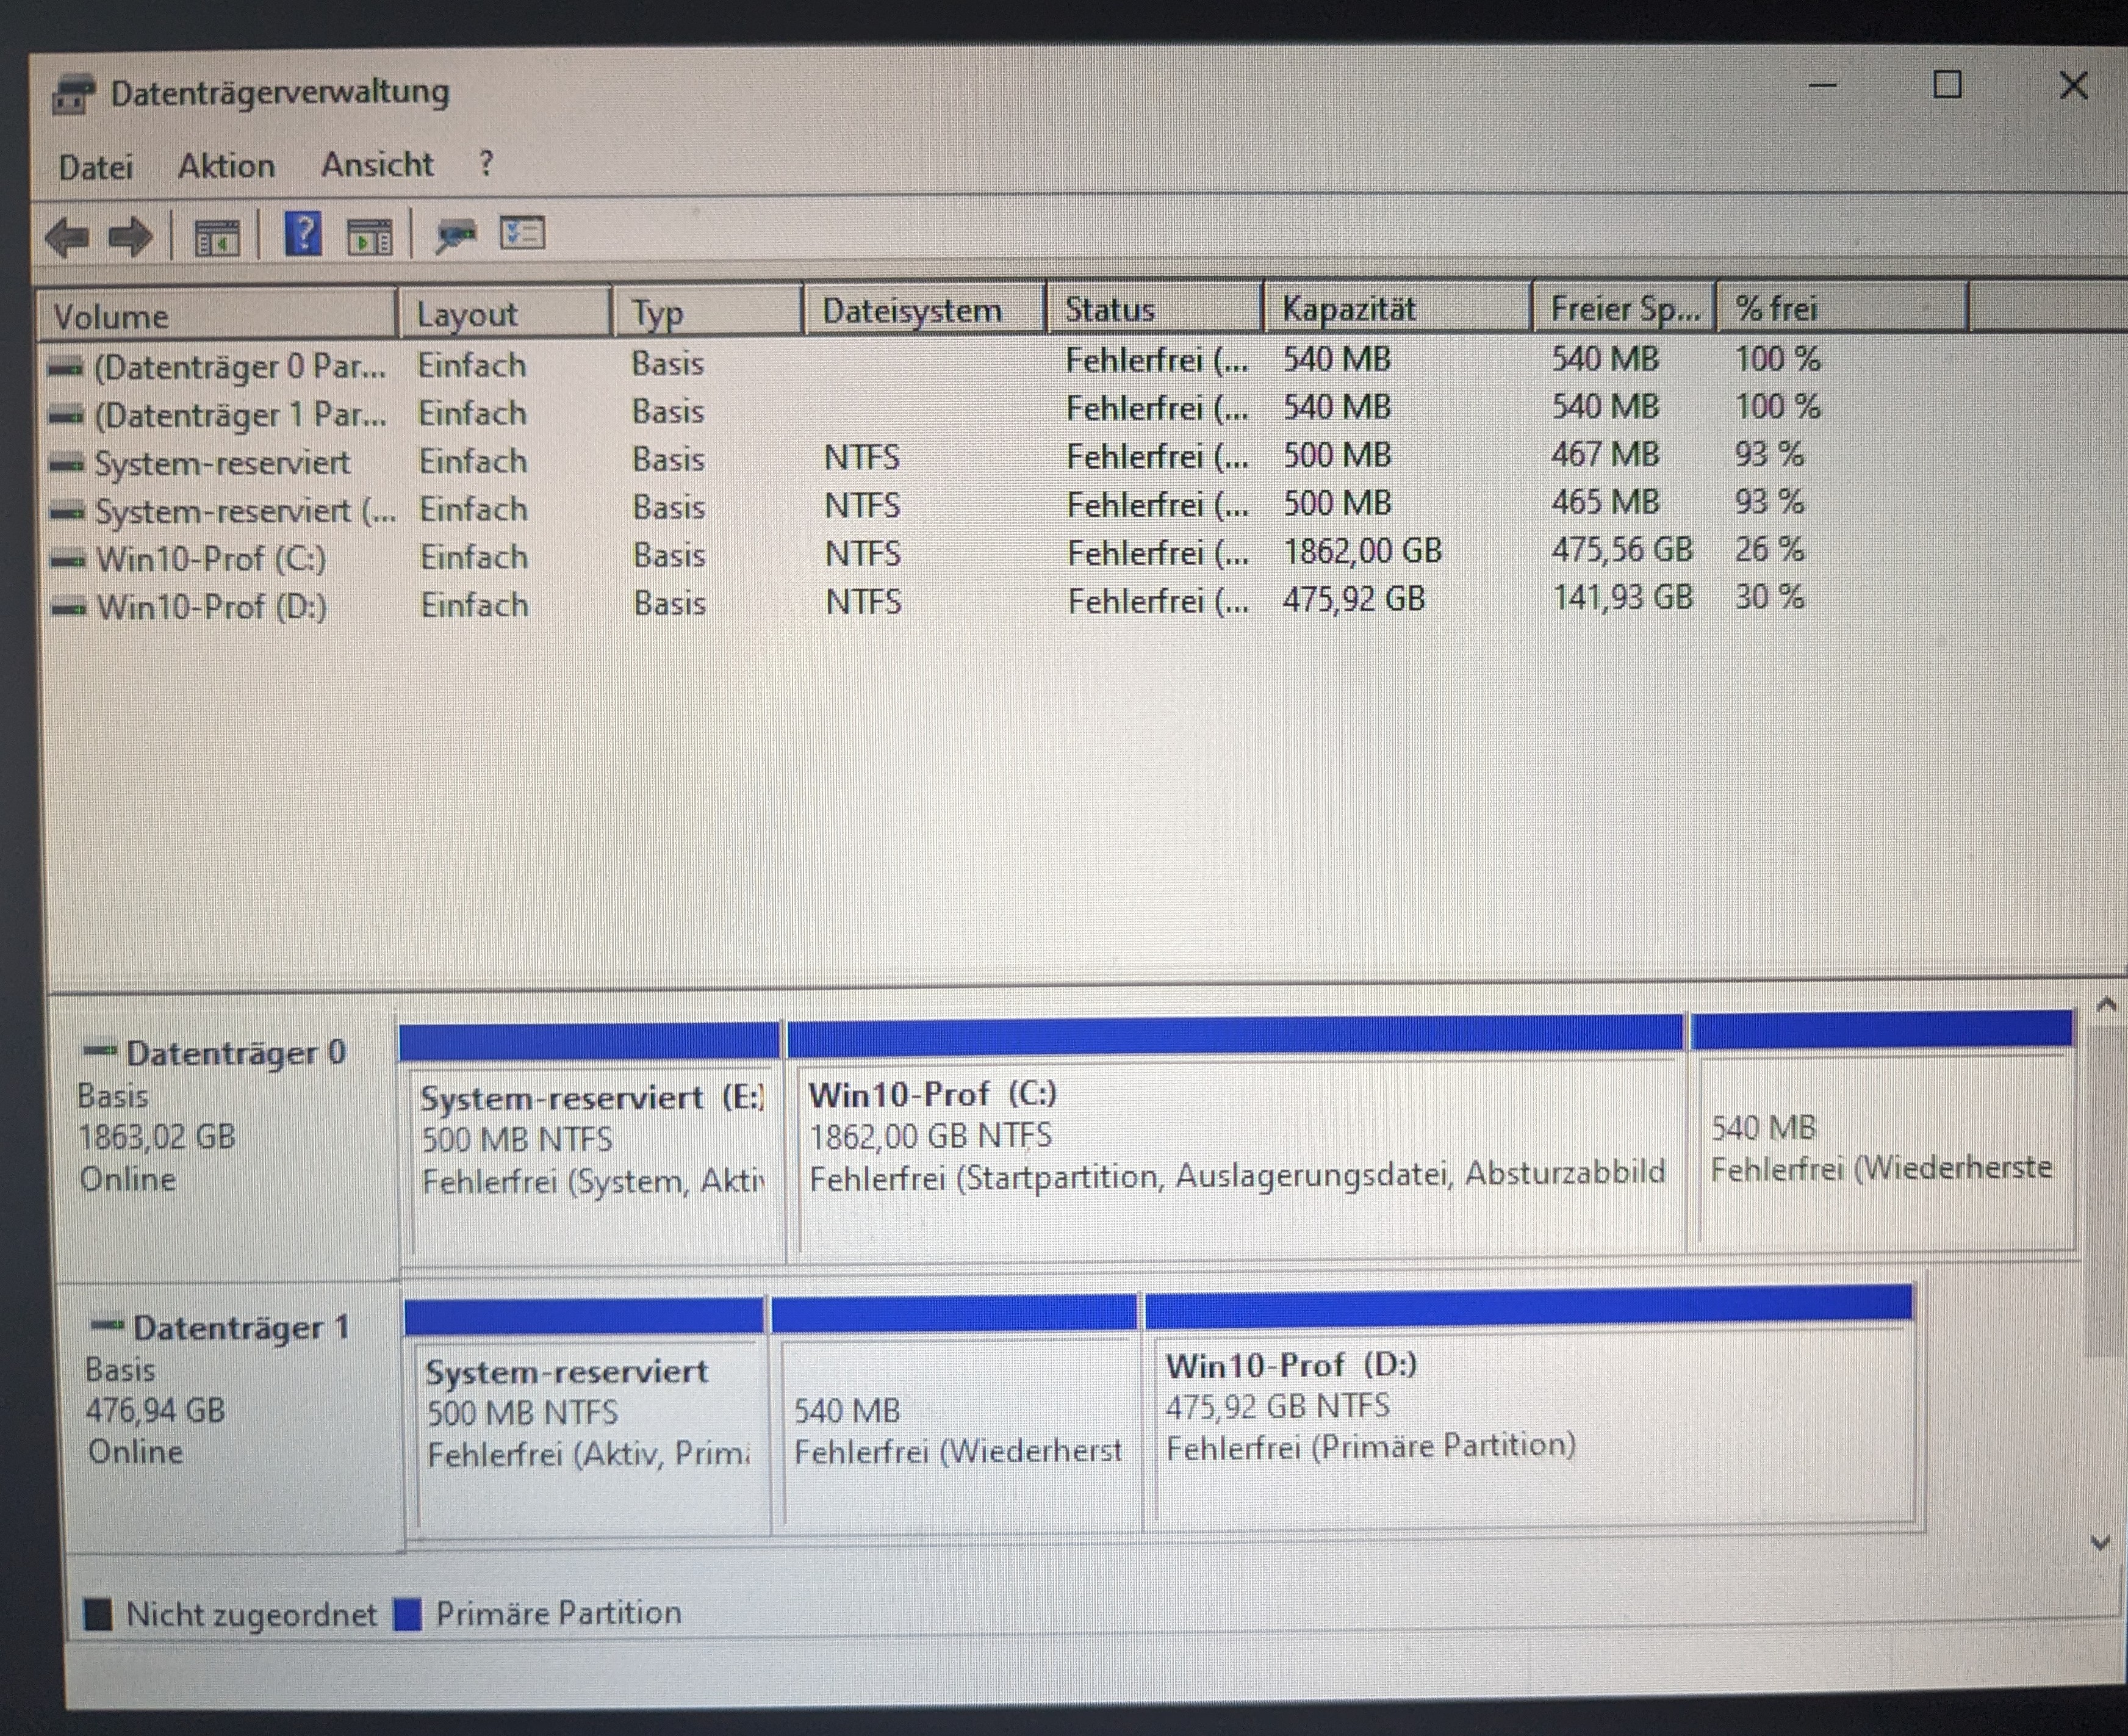Open the Ansicht menu
The height and width of the screenshot is (1736, 2128).
(x=377, y=164)
